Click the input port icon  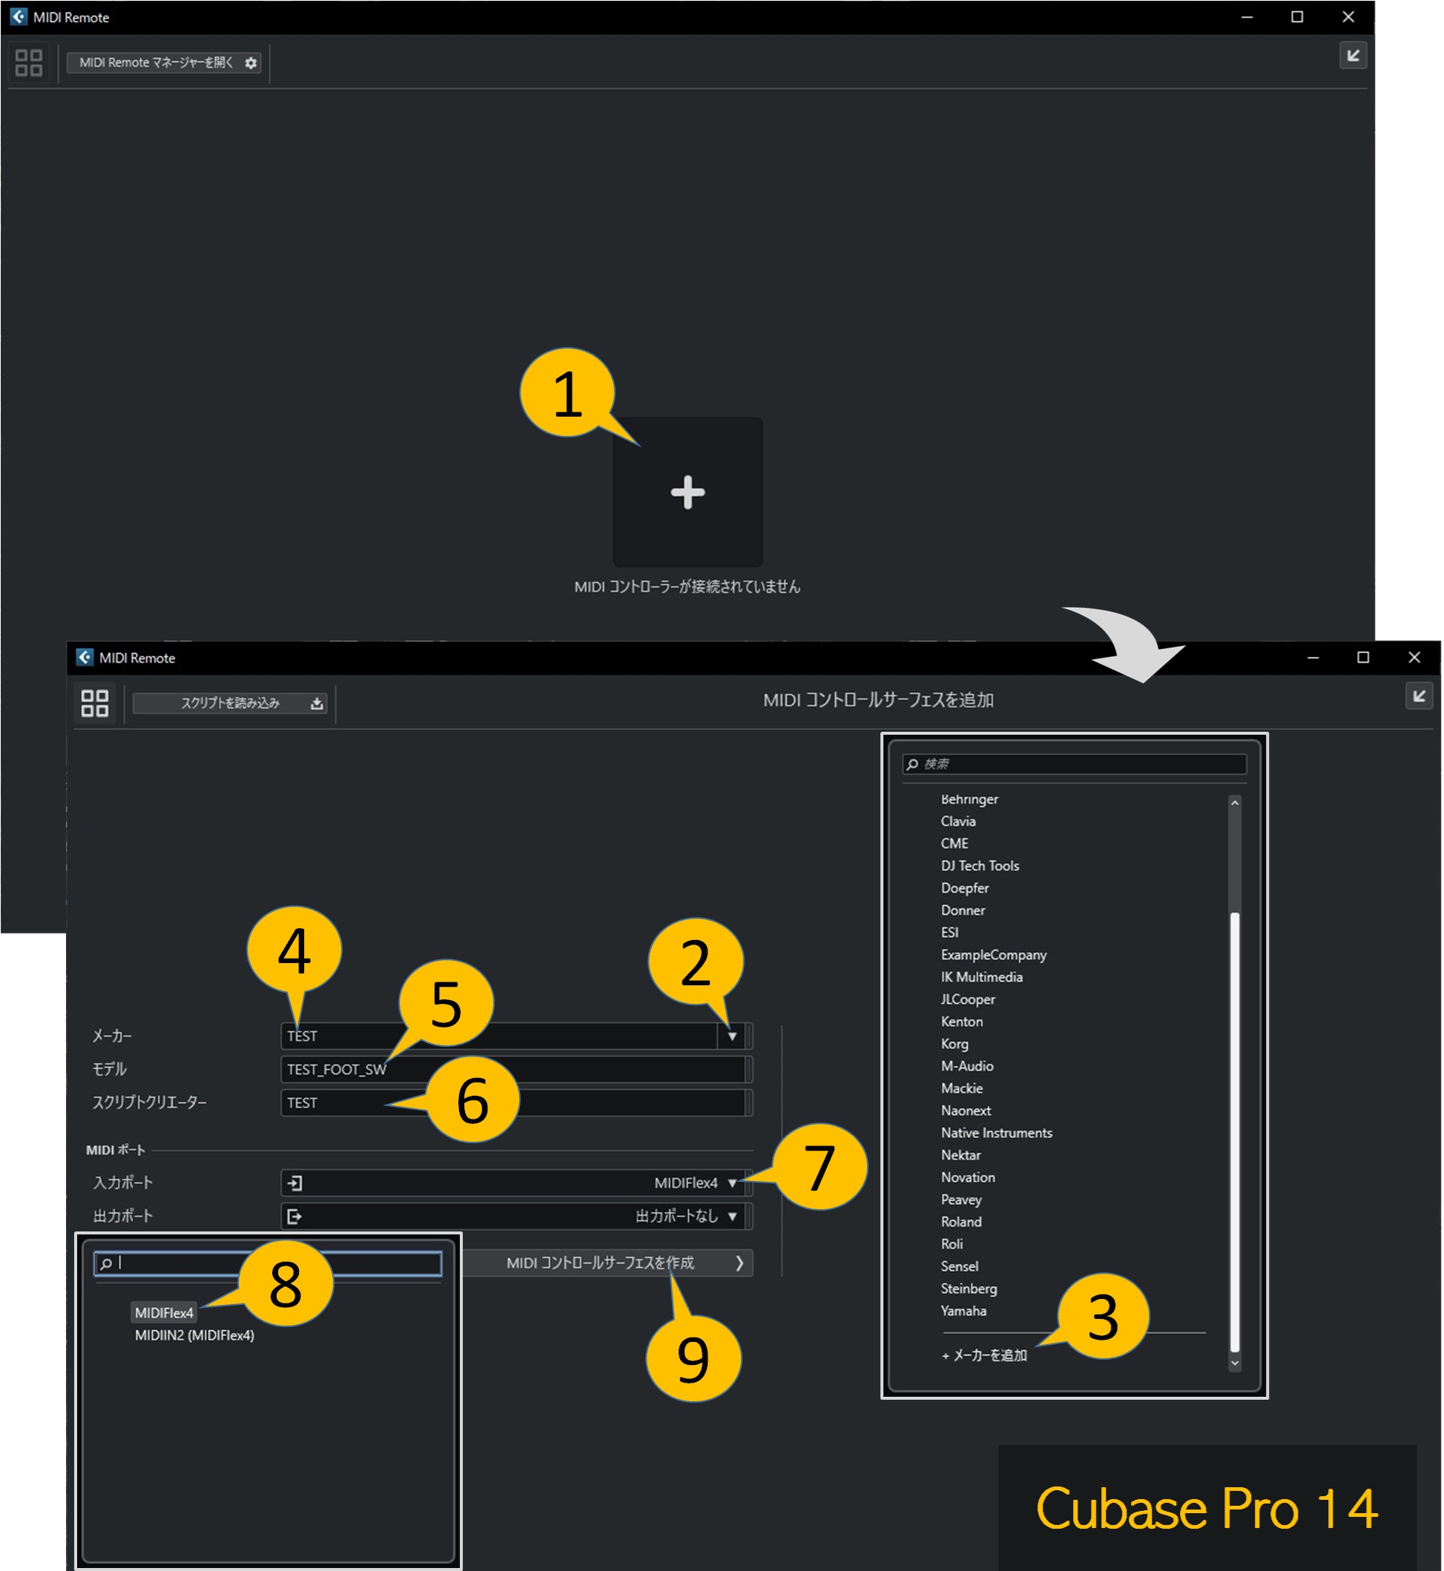click(294, 1183)
